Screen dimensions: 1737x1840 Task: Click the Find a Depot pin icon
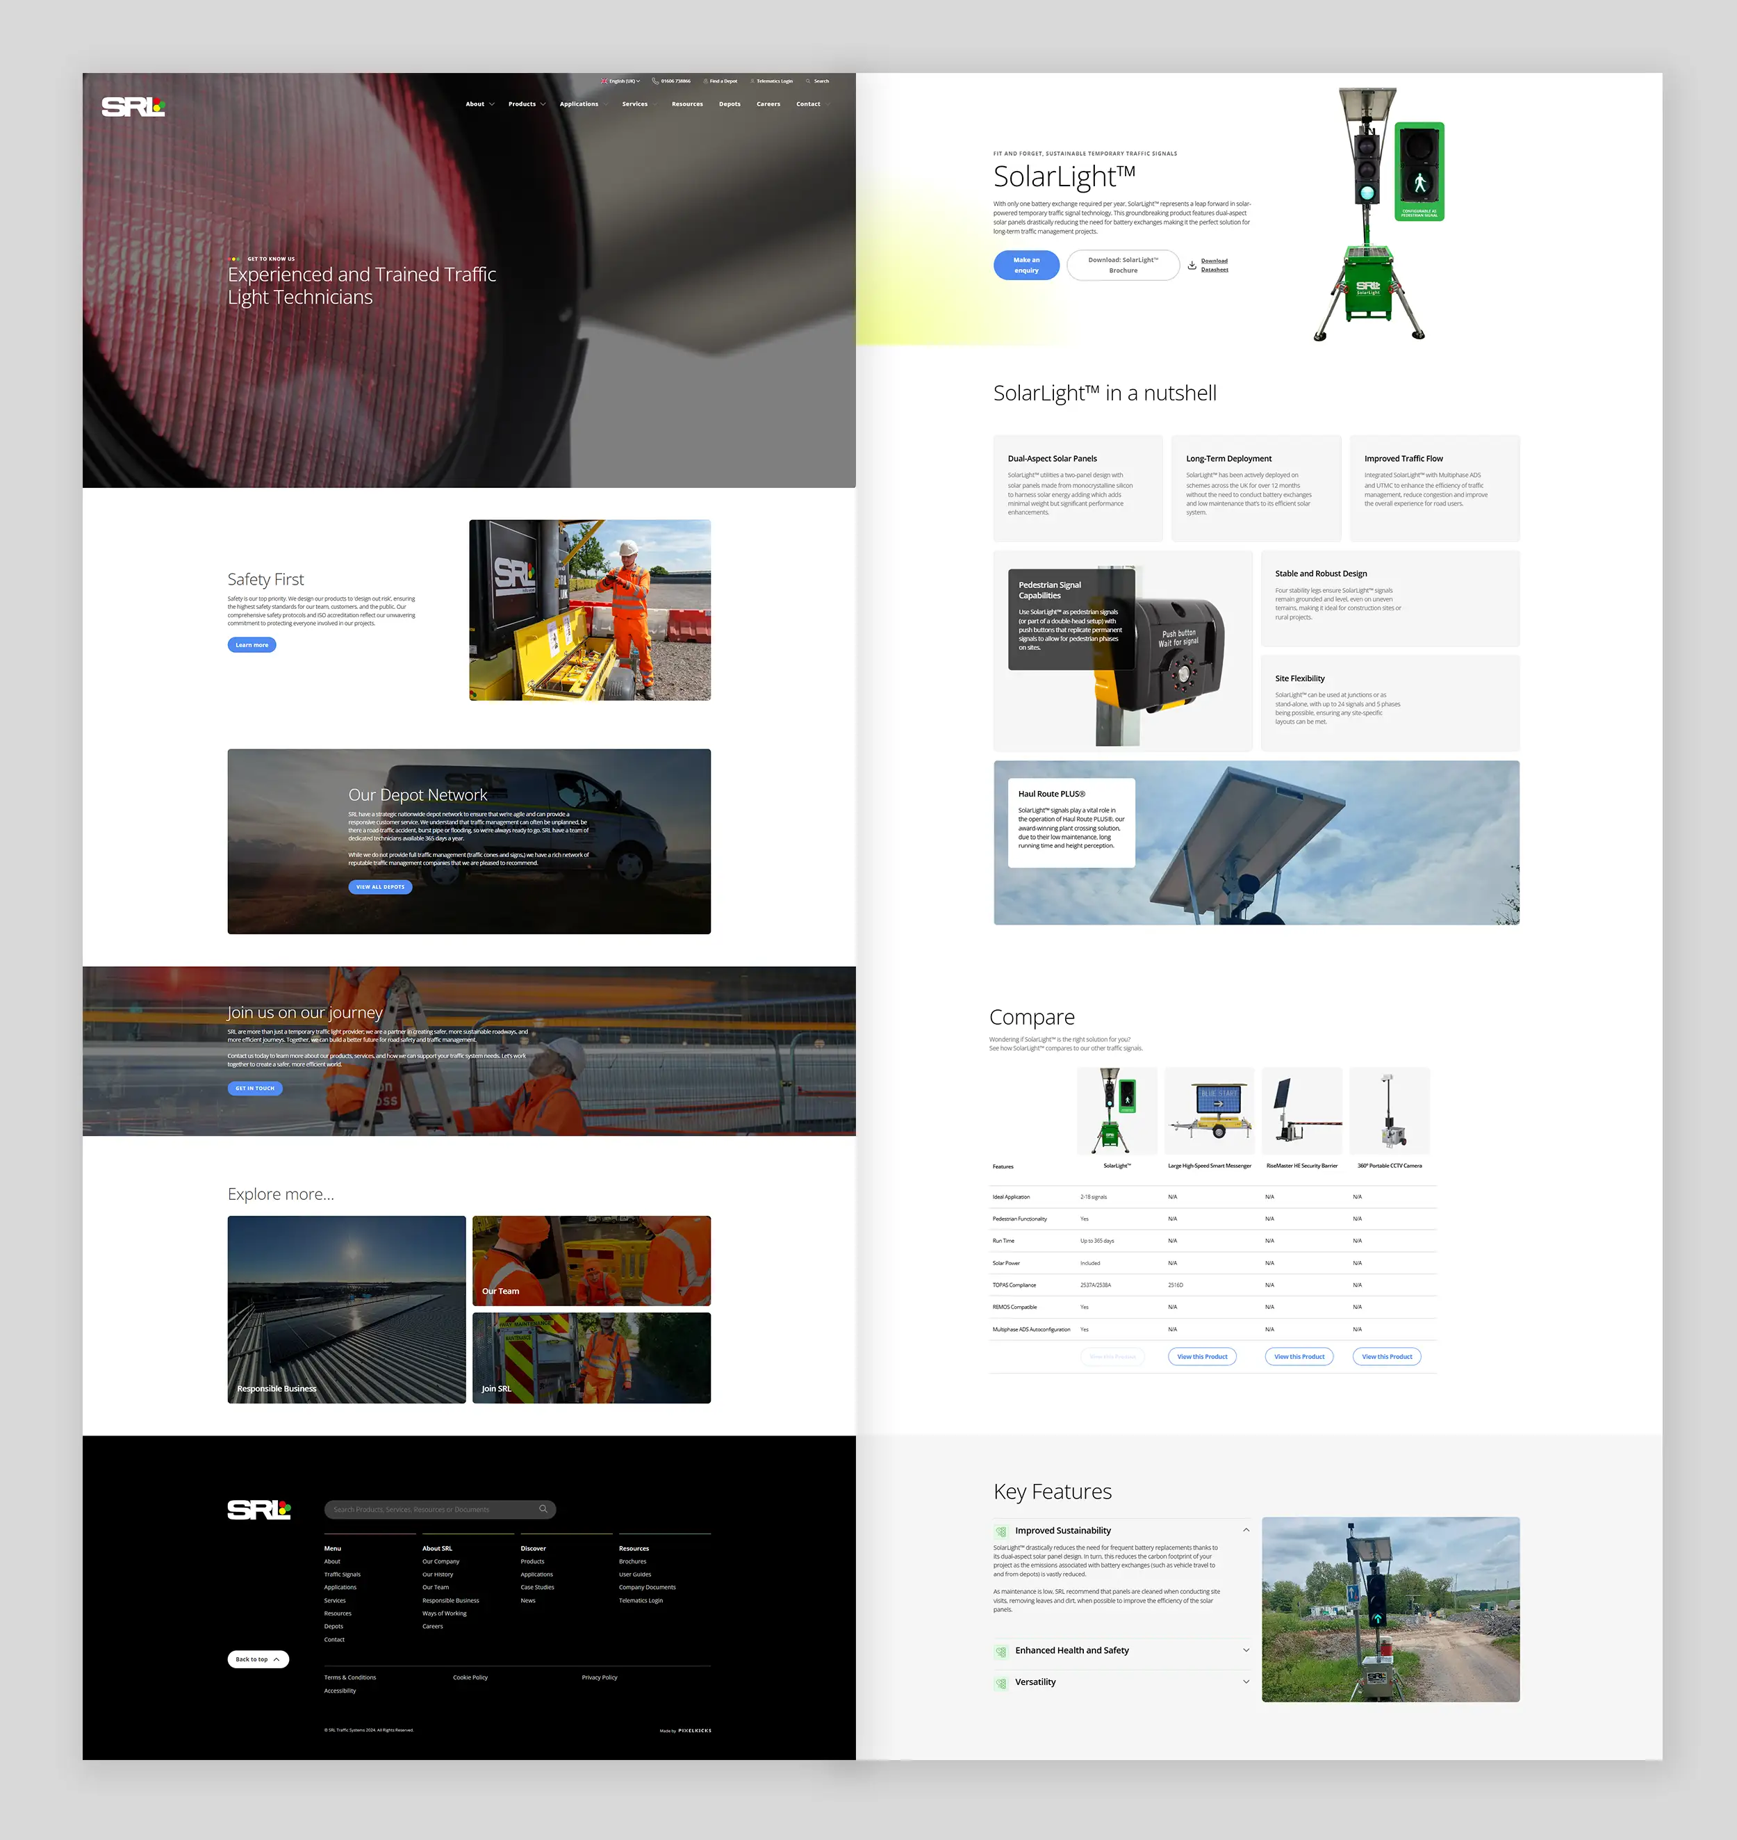pyautogui.click(x=705, y=81)
